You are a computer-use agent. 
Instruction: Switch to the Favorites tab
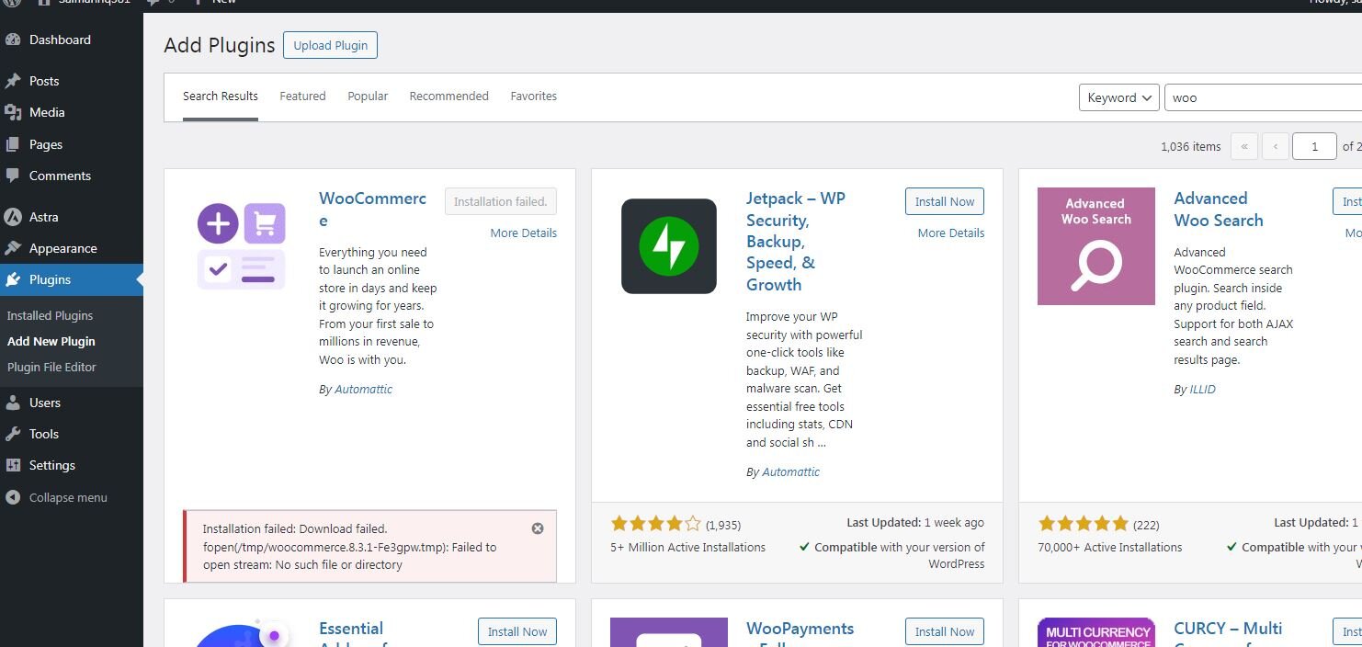(534, 96)
